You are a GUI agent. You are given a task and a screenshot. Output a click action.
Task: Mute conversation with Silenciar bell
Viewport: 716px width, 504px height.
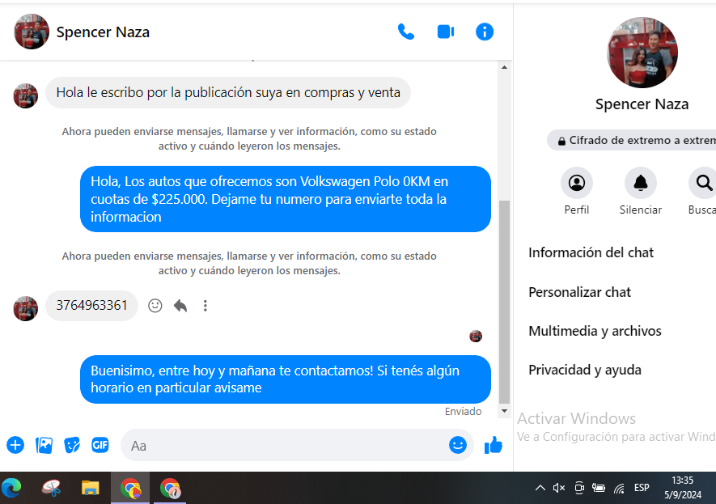click(x=641, y=184)
